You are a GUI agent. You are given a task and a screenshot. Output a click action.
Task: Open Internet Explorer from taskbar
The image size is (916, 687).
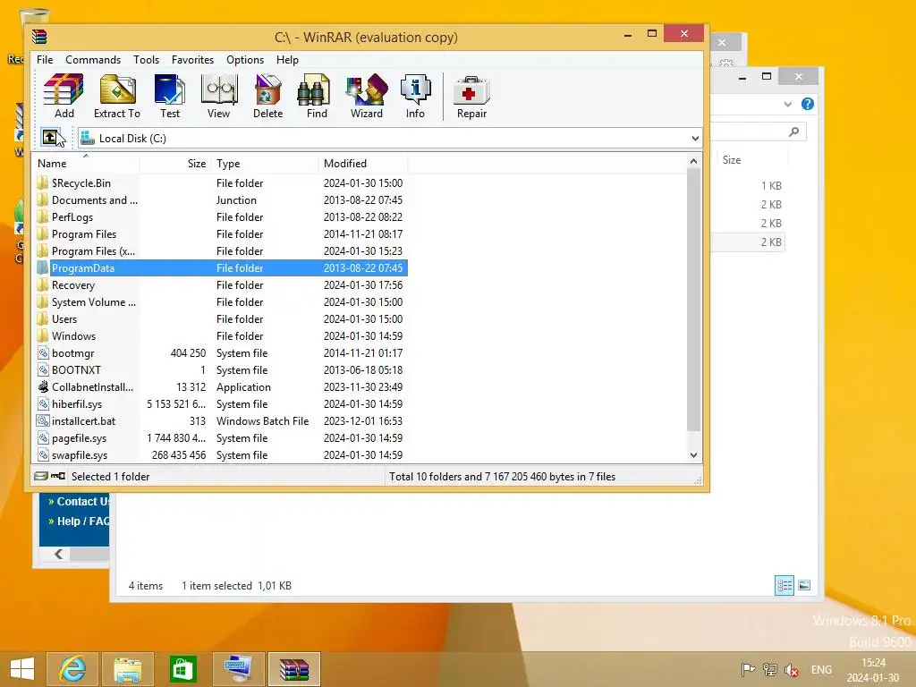[x=72, y=669]
